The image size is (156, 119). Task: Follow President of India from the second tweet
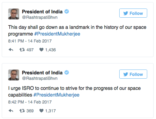point(133,74)
